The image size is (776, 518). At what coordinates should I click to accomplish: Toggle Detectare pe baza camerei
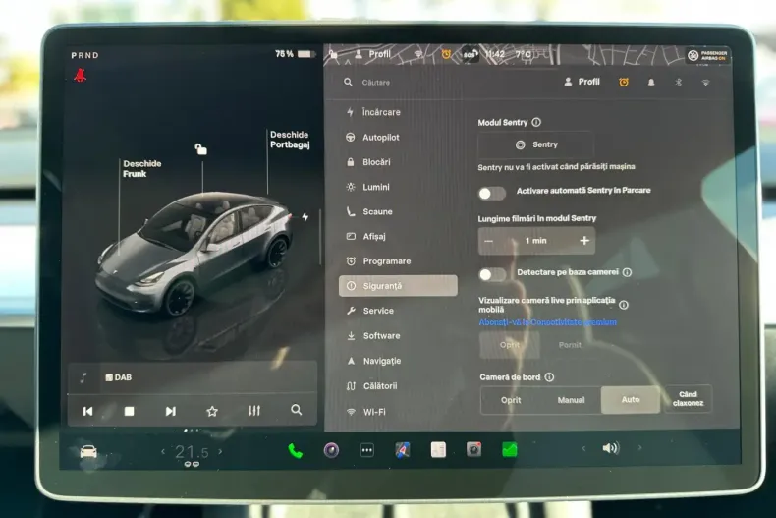pos(492,275)
